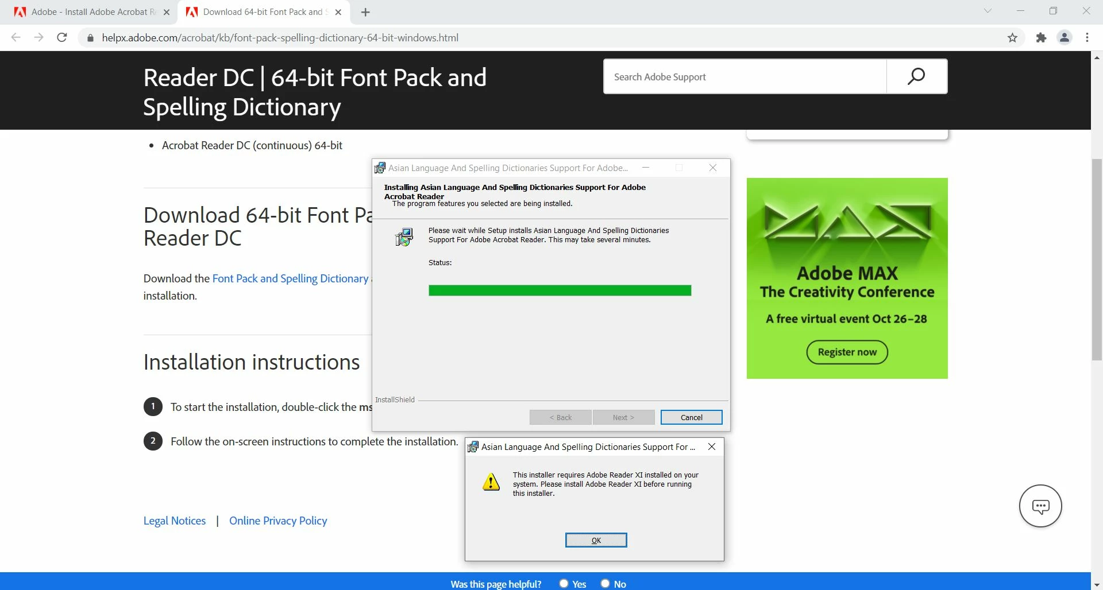This screenshot has width=1103, height=590.
Task: Click the installer icon beside Please wait text
Action: pyautogui.click(x=404, y=236)
